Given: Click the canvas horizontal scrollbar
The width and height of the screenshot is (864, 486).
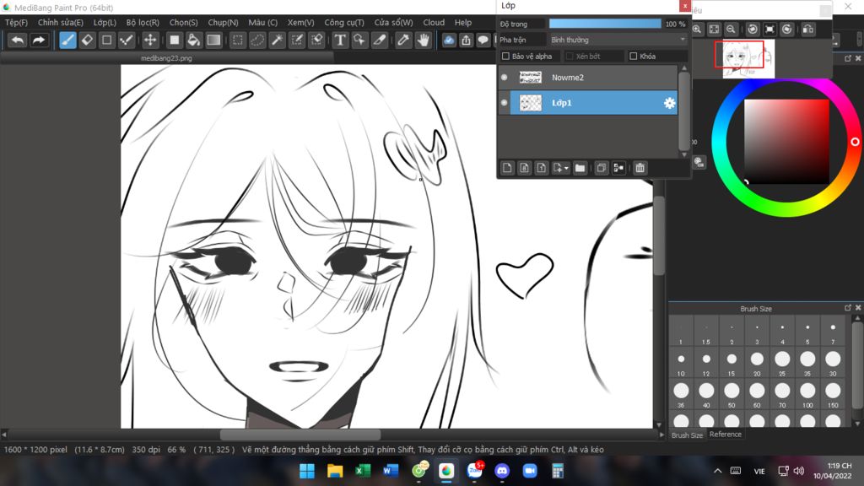Looking at the screenshot, I should [x=300, y=435].
